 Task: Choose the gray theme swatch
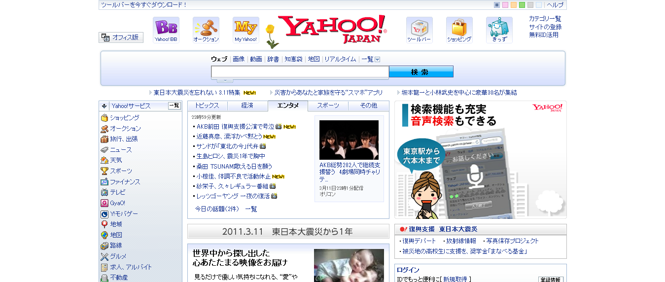pos(530,5)
